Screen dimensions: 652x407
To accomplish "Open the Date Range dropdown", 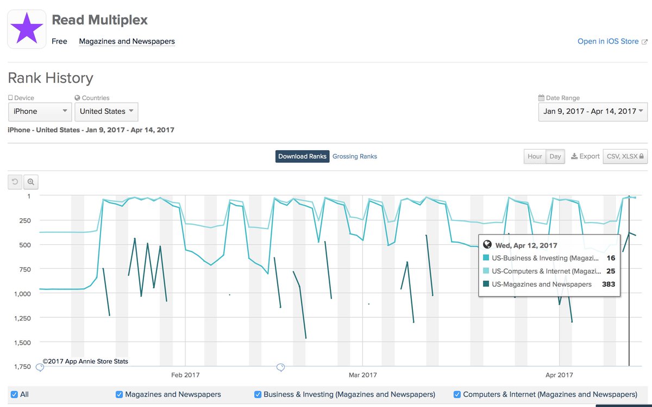I will tap(593, 112).
